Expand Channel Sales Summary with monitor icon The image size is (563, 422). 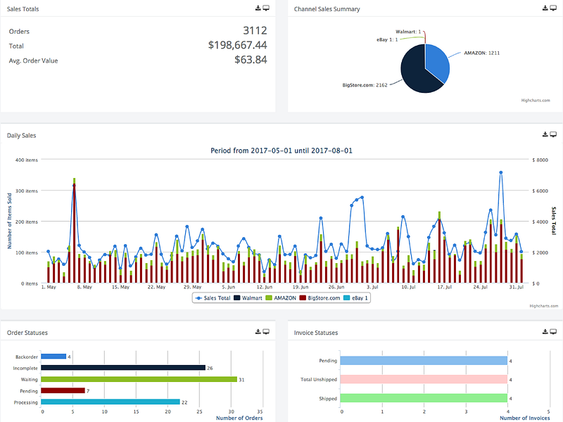click(553, 8)
